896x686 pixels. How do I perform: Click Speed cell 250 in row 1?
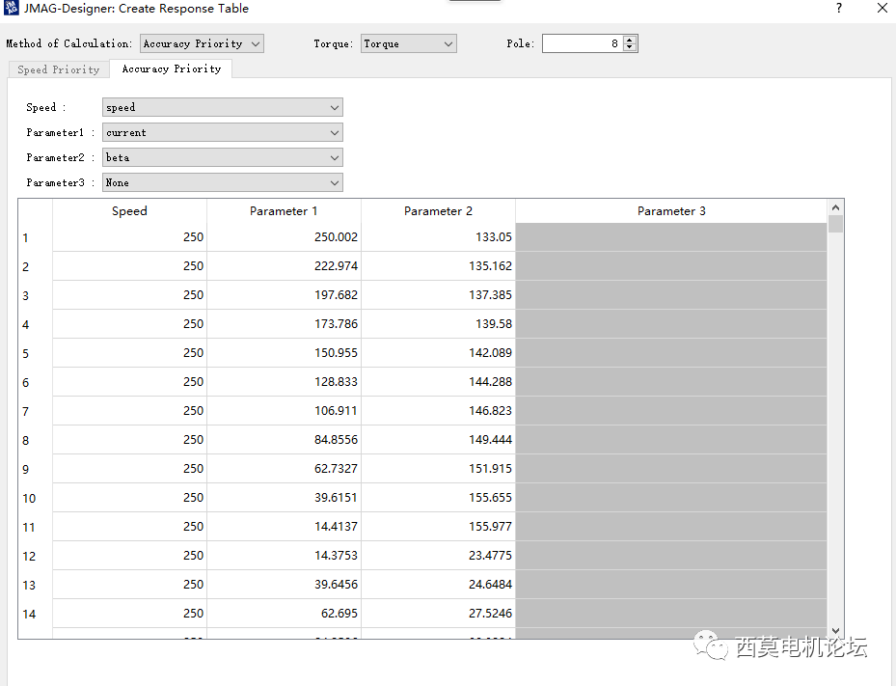(129, 237)
